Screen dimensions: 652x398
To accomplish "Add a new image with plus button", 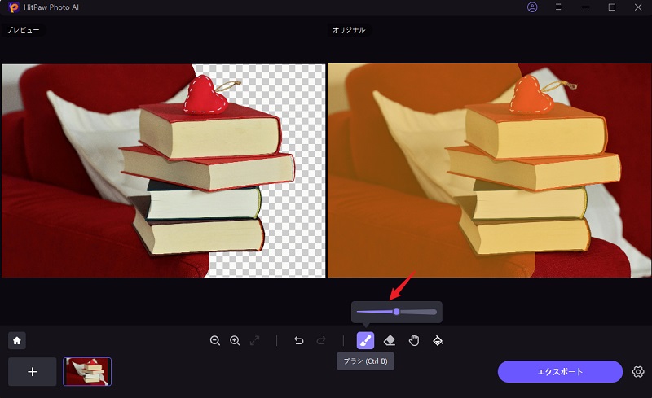I will click(33, 371).
